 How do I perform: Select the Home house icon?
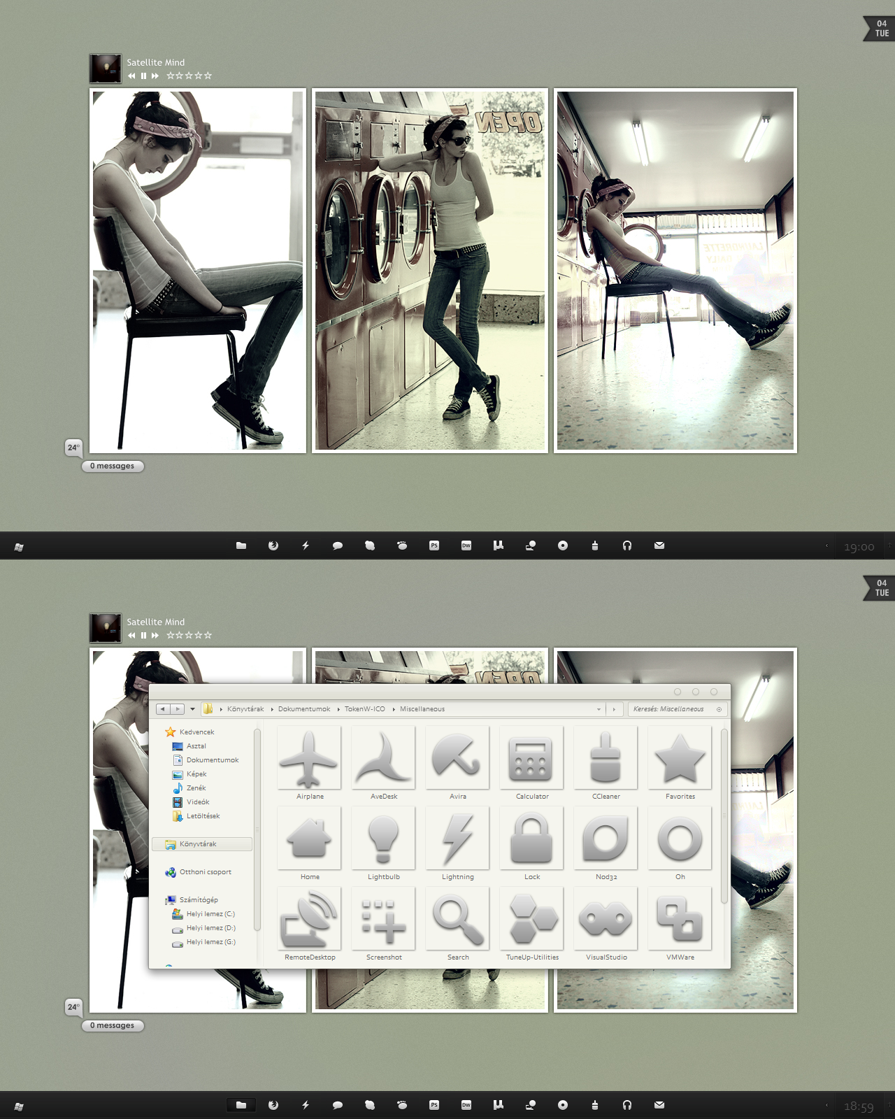pos(309,843)
